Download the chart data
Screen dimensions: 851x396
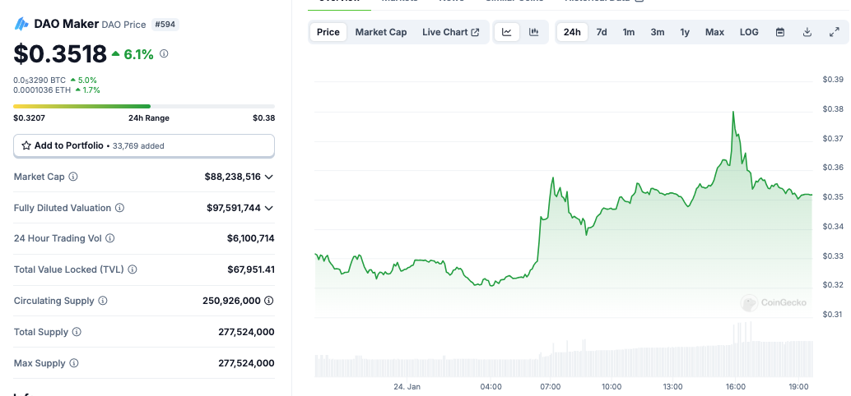(807, 32)
